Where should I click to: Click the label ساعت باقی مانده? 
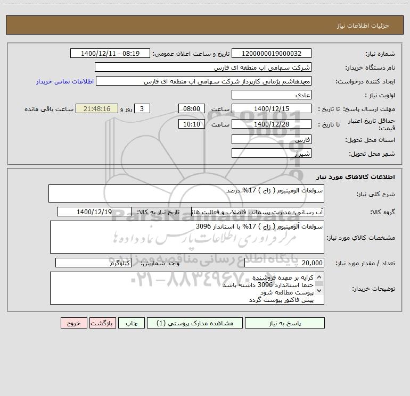point(49,109)
